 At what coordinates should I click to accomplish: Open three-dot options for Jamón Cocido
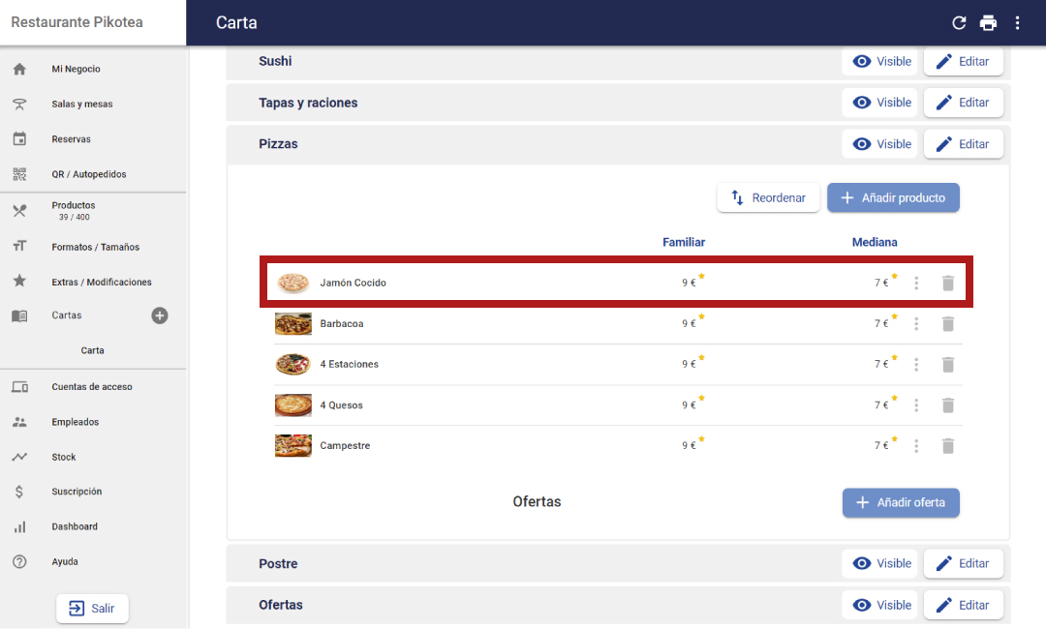pyautogui.click(x=916, y=284)
